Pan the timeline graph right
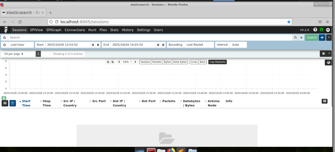Screen dimensions: 335x152 tap(135, 62)
